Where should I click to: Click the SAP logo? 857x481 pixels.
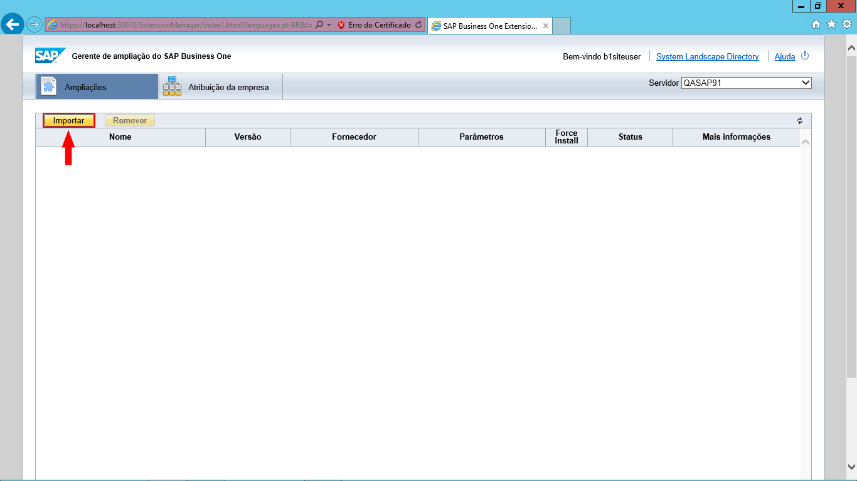tap(50, 56)
